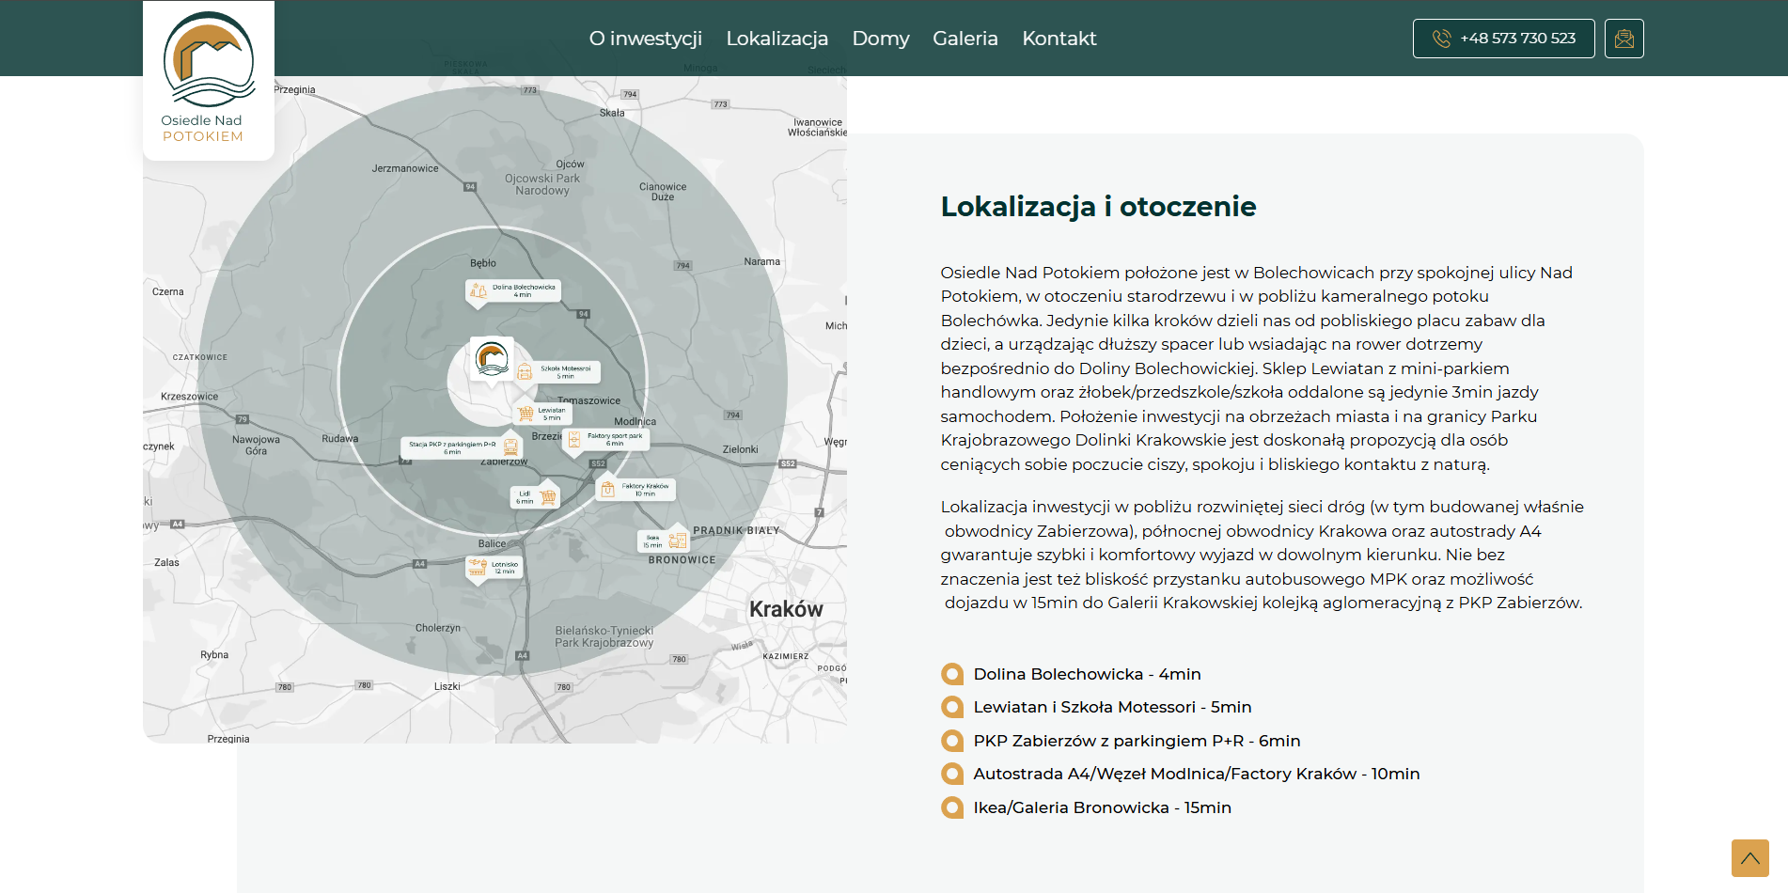Click 'PKP Zabierzów z parkingiem P+R - 6min'
Image resolution: width=1788 pixels, height=893 pixels.
1137,741
